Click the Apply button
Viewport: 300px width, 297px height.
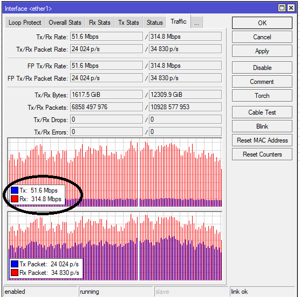tap(262, 51)
